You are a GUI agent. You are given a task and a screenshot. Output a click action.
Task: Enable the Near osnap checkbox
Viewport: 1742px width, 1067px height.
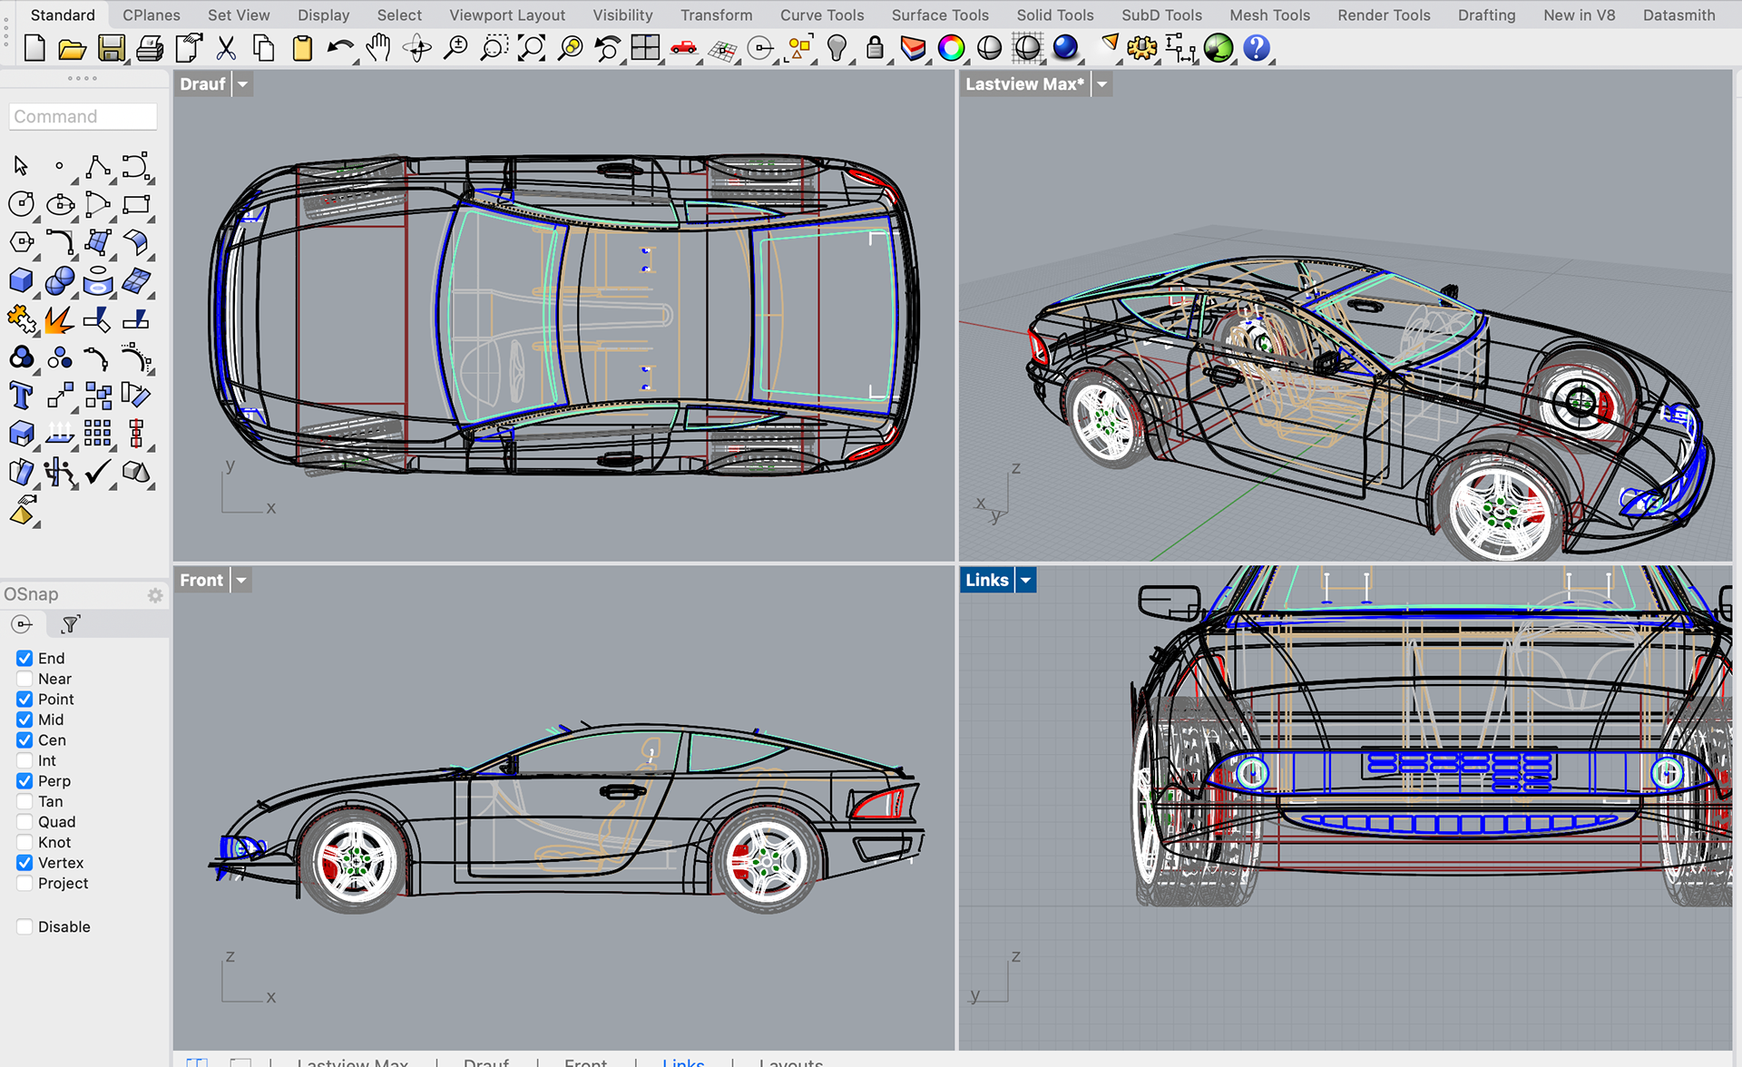[x=24, y=679]
